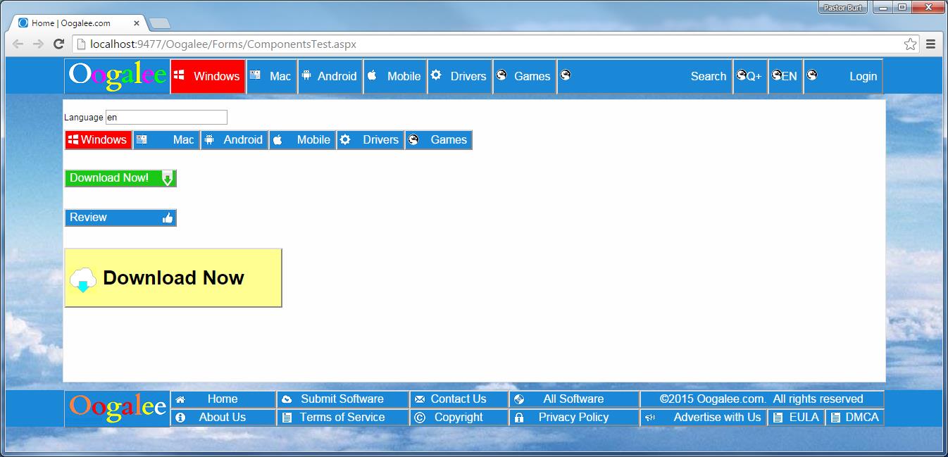Open the Terms of Service footer link

342,418
